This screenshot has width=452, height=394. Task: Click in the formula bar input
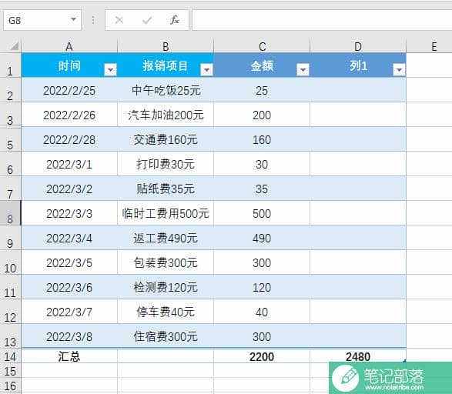tap(322, 20)
